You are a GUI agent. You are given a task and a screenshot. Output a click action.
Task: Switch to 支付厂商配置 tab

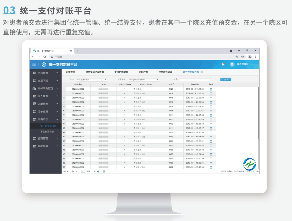point(121,72)
